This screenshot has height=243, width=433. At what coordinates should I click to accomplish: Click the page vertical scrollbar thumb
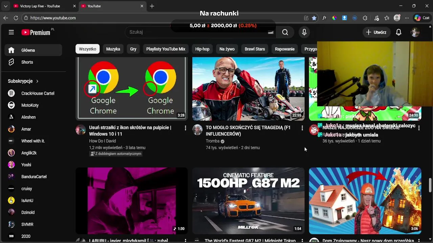(430, 185)
